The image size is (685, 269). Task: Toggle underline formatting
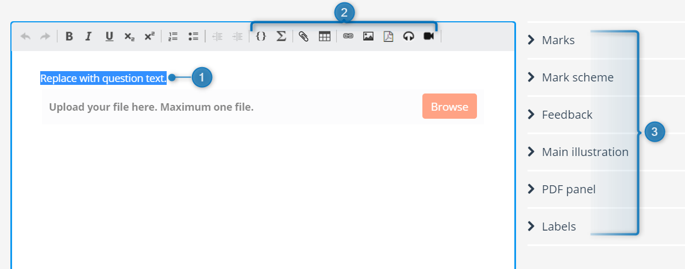click(109, 37)
